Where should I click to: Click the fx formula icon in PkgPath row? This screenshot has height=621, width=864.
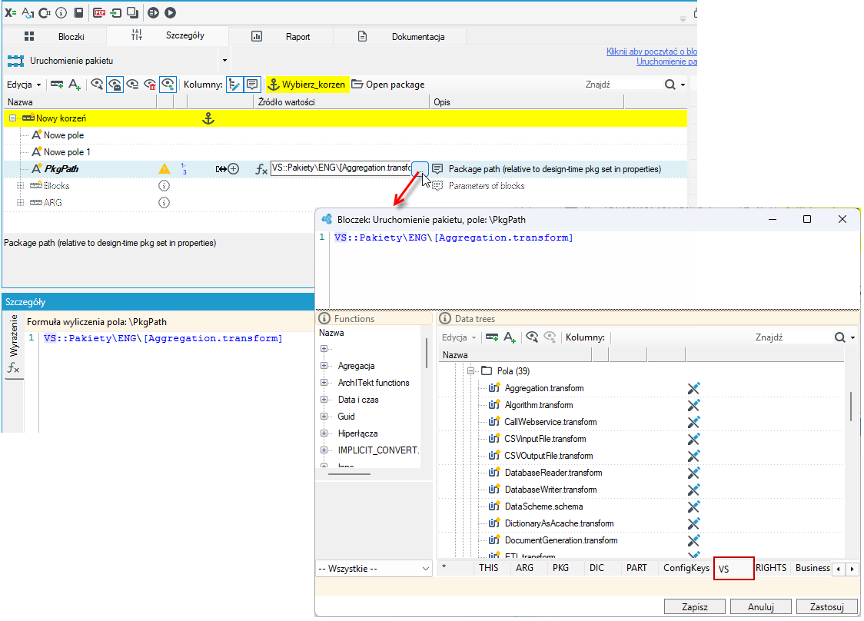click(x=261, y=169)
